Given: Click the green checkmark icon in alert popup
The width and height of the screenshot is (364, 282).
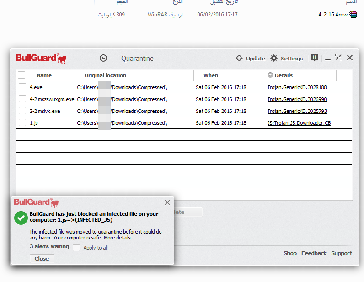Looking at the screenshot, I should [x=21, y=218].
